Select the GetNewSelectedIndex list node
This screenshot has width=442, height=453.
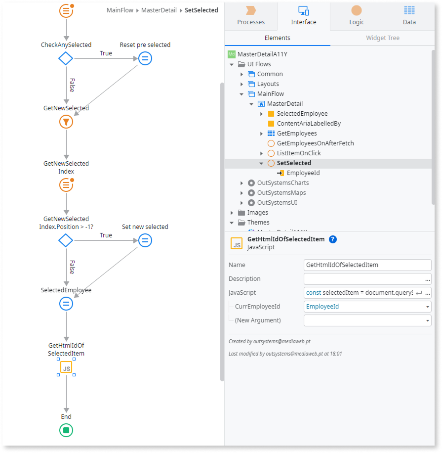(x=66, y=185)
